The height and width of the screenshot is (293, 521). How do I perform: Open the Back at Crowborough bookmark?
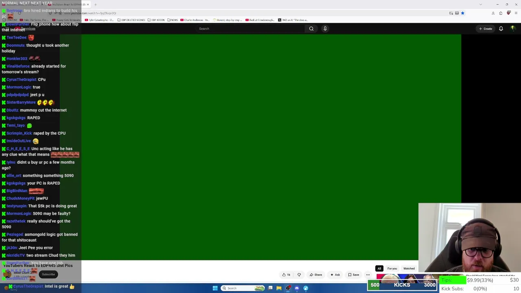(x=260, y=20)
